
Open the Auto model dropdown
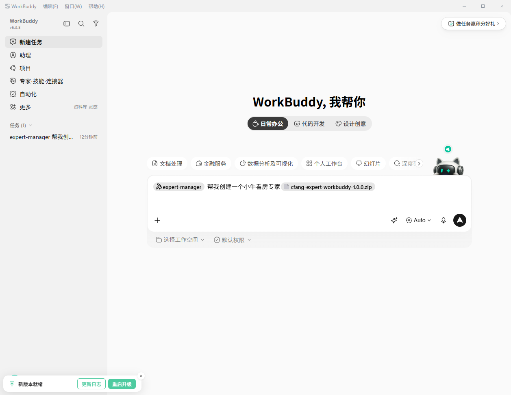click(419, 220)
